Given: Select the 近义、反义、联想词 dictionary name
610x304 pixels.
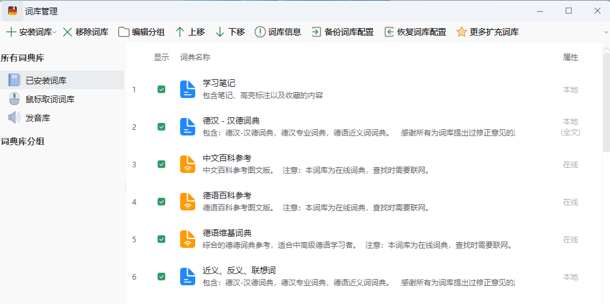Looking at the screenshot, I should pos(239,271).
